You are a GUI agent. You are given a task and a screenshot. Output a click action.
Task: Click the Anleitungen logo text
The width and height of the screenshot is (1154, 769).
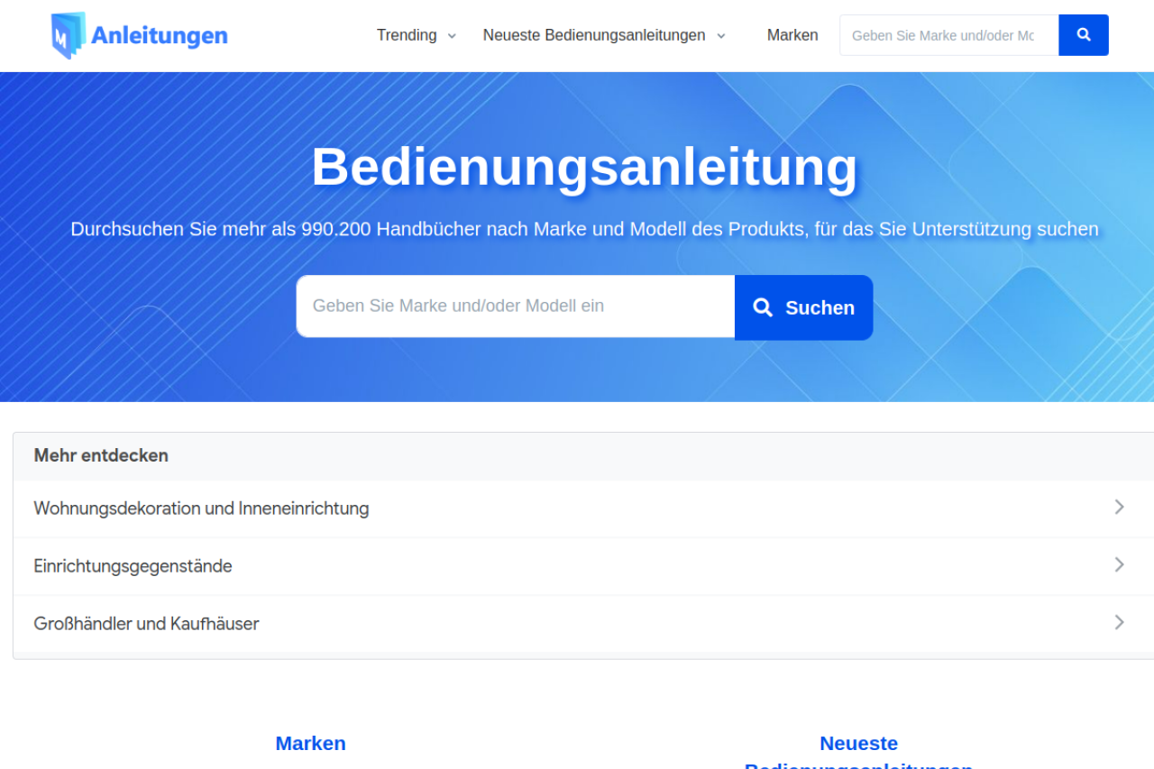point(160,36)
